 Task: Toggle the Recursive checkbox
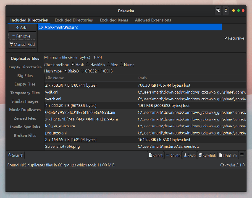pyautogui.click(x=234, y=38)
